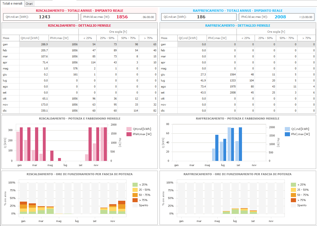Screen dimensions: 317x226
Task: Click the PhiC;max [W] column header
Action: (222, 38)
